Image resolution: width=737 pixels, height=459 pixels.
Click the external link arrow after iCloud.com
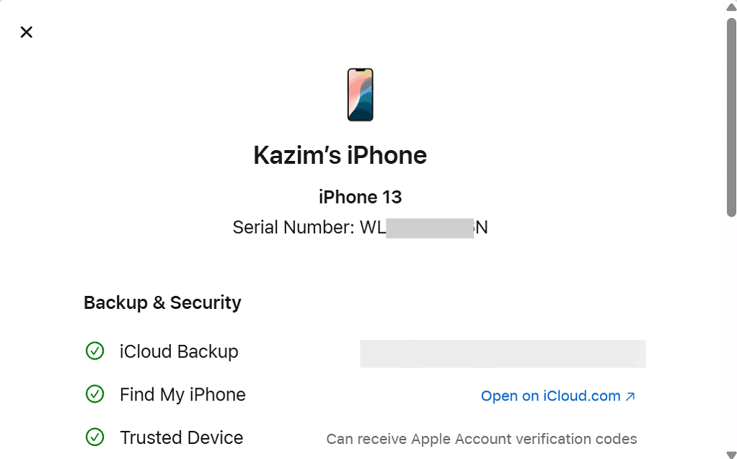[x=630, y=395]
